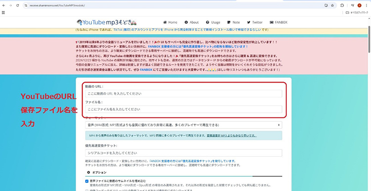This screenshot has height=191, width=371.
Task: Open the apps grid icon in bookmarks bar
Action: [x=3, y=12]
